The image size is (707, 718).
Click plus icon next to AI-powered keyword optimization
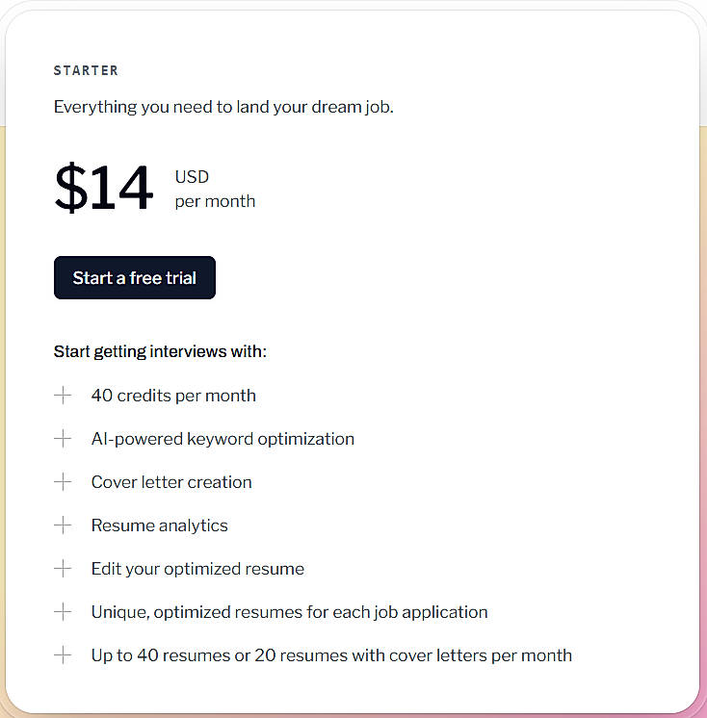[63, 438]
